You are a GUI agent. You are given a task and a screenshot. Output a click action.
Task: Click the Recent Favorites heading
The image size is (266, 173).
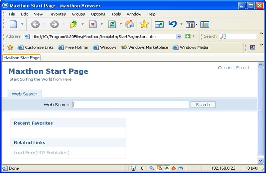click(33, 123)
